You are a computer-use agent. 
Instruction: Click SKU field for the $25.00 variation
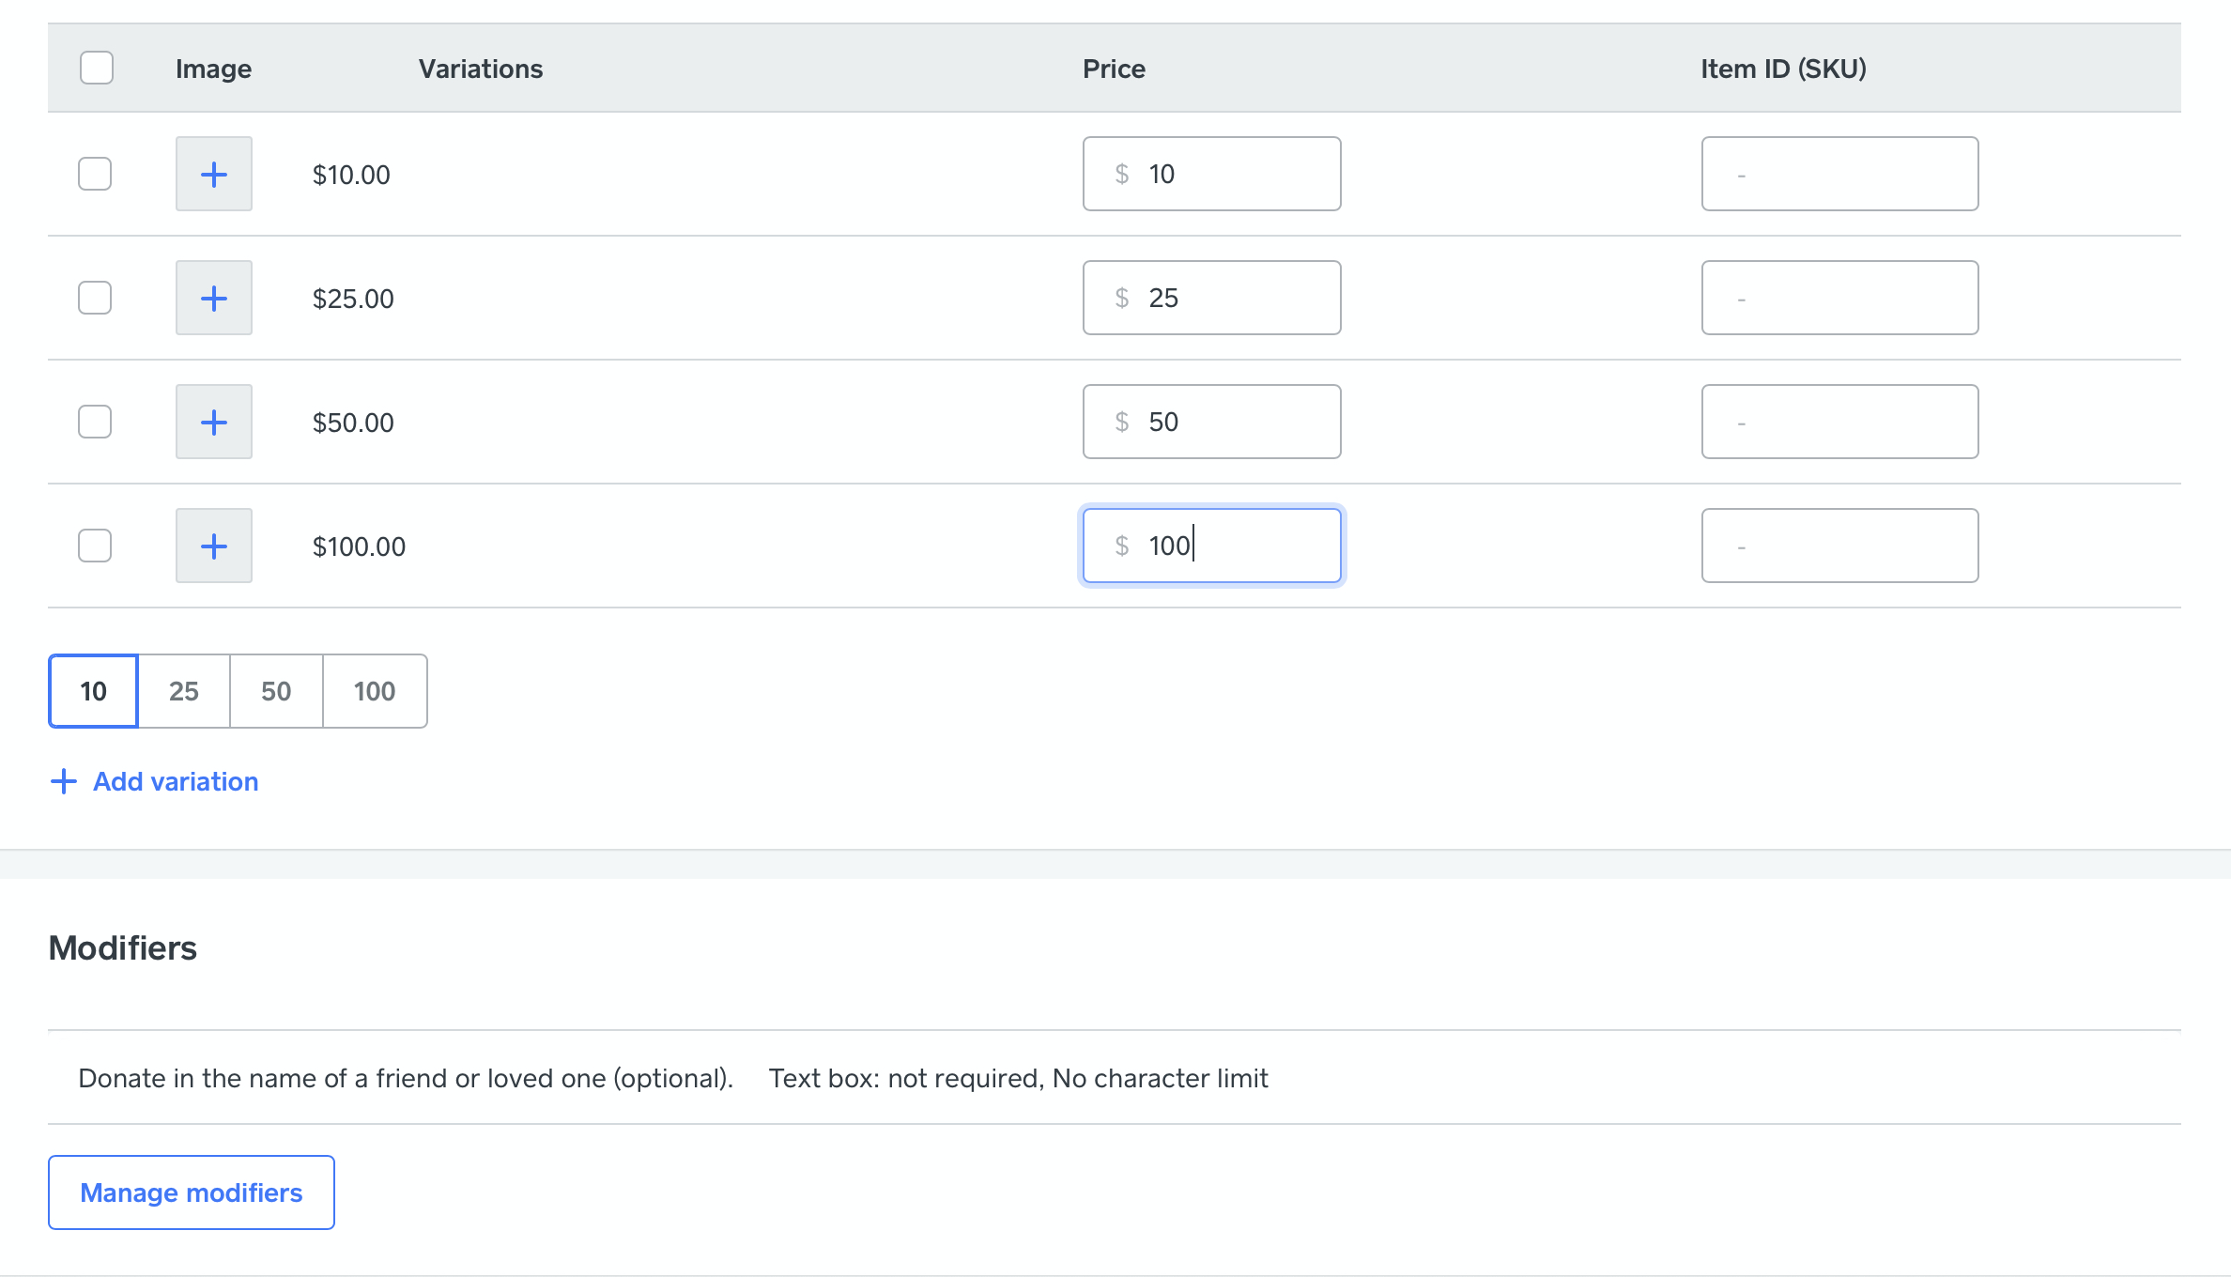coord(1839,298)
